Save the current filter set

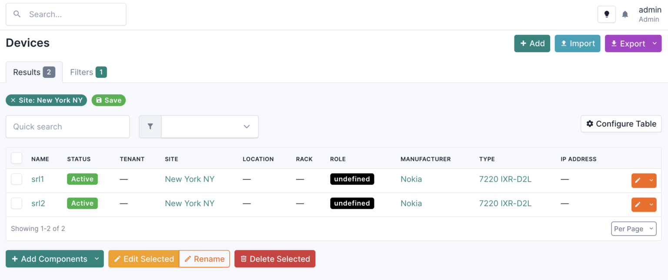pos(109,100)
